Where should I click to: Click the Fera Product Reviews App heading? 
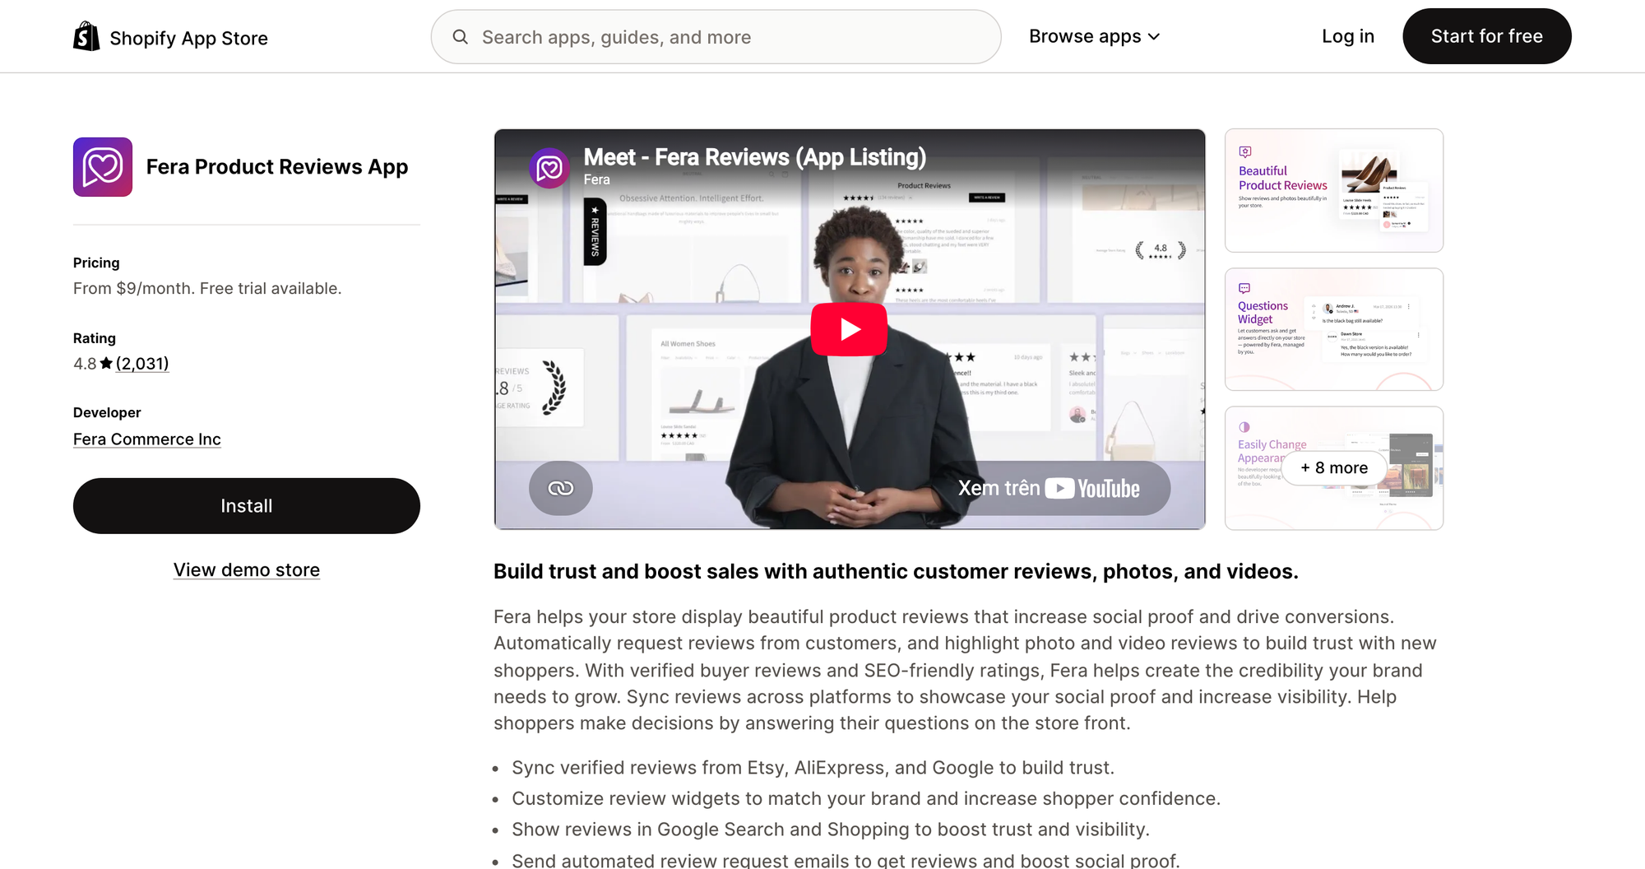point(277,167)
